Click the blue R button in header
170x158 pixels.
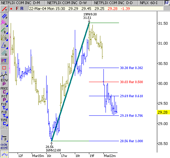22,9
